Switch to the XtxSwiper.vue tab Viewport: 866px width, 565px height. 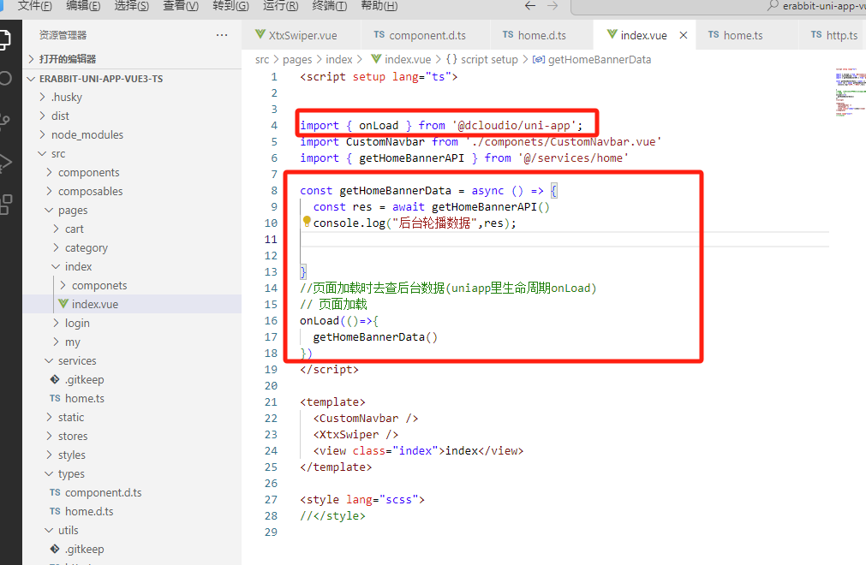click(x=301, y=35)
